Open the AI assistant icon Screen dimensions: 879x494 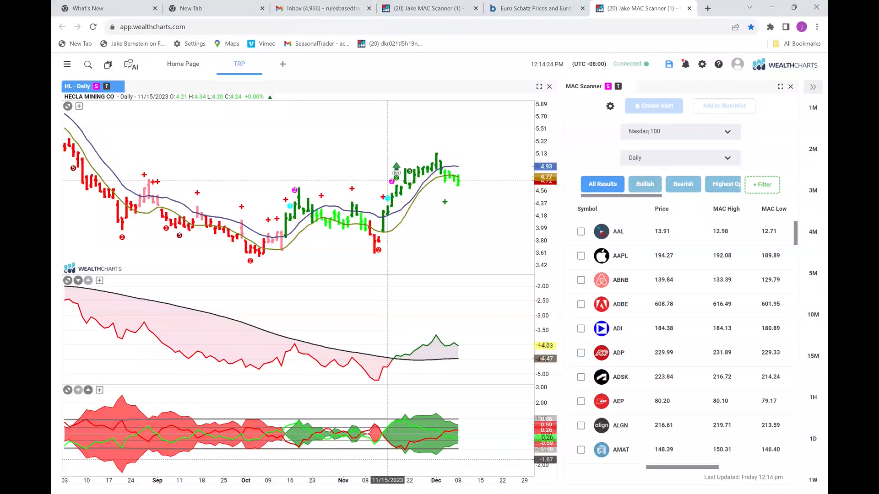pos(131,64)
